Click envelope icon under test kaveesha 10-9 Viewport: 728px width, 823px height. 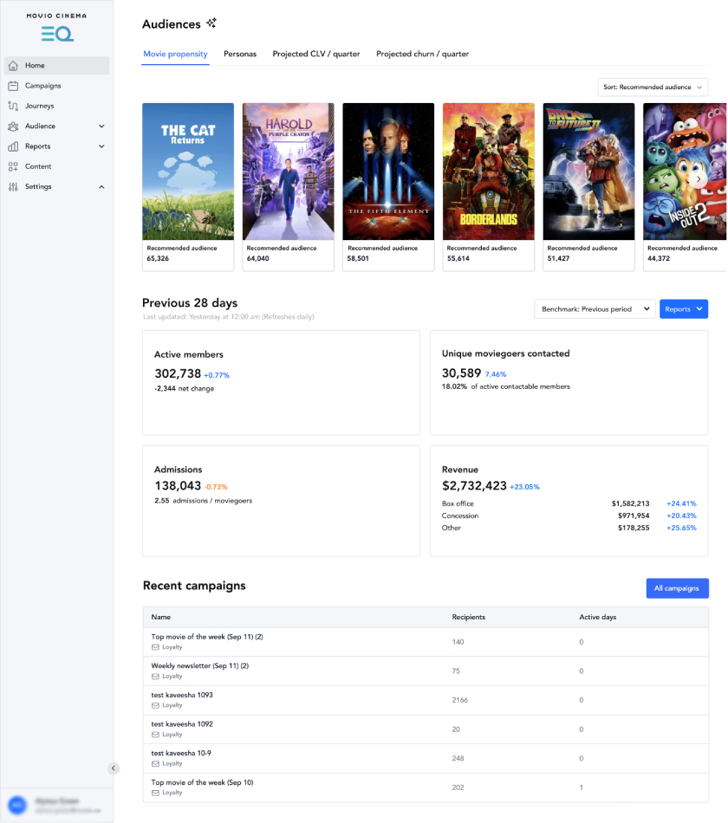(155, 764)
